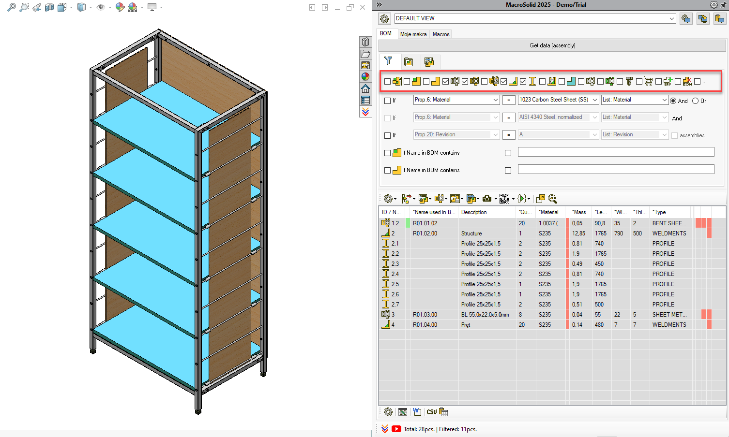The width and height of the screenshot is (729, 437).
Task: Open the View Orientation cube icon
Action: (62, 7)
